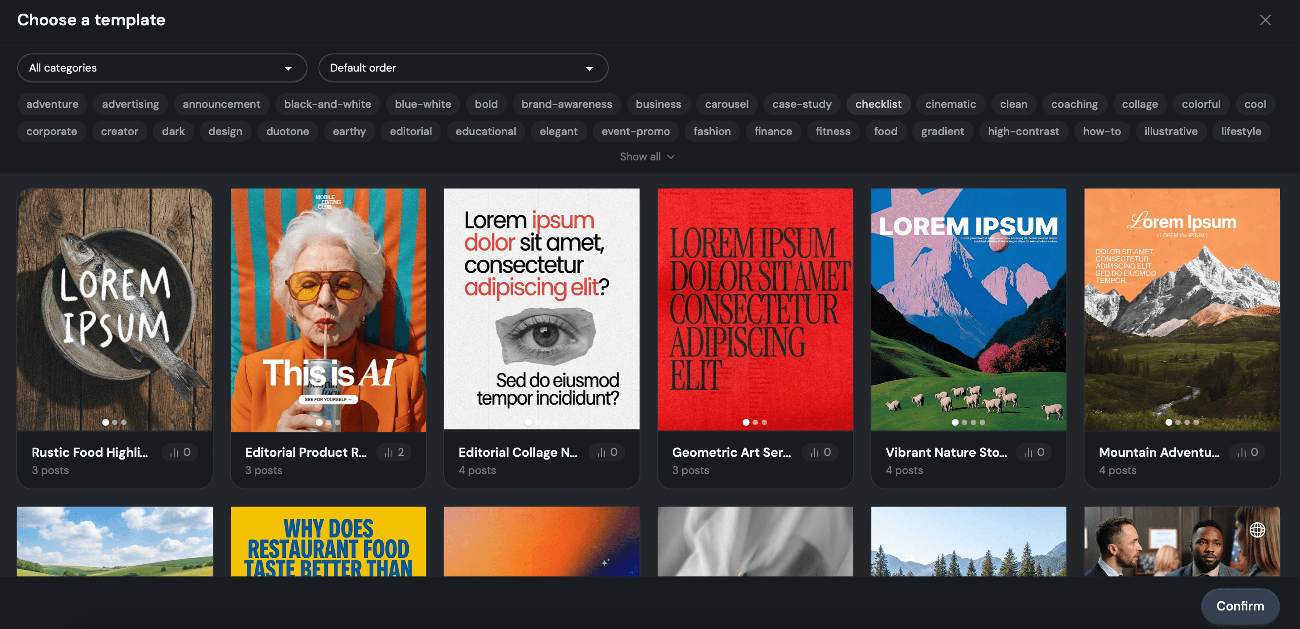This screenshot has height=629, width=1300.
Task: Open the All categories dropdown
Action: point(162,68)
